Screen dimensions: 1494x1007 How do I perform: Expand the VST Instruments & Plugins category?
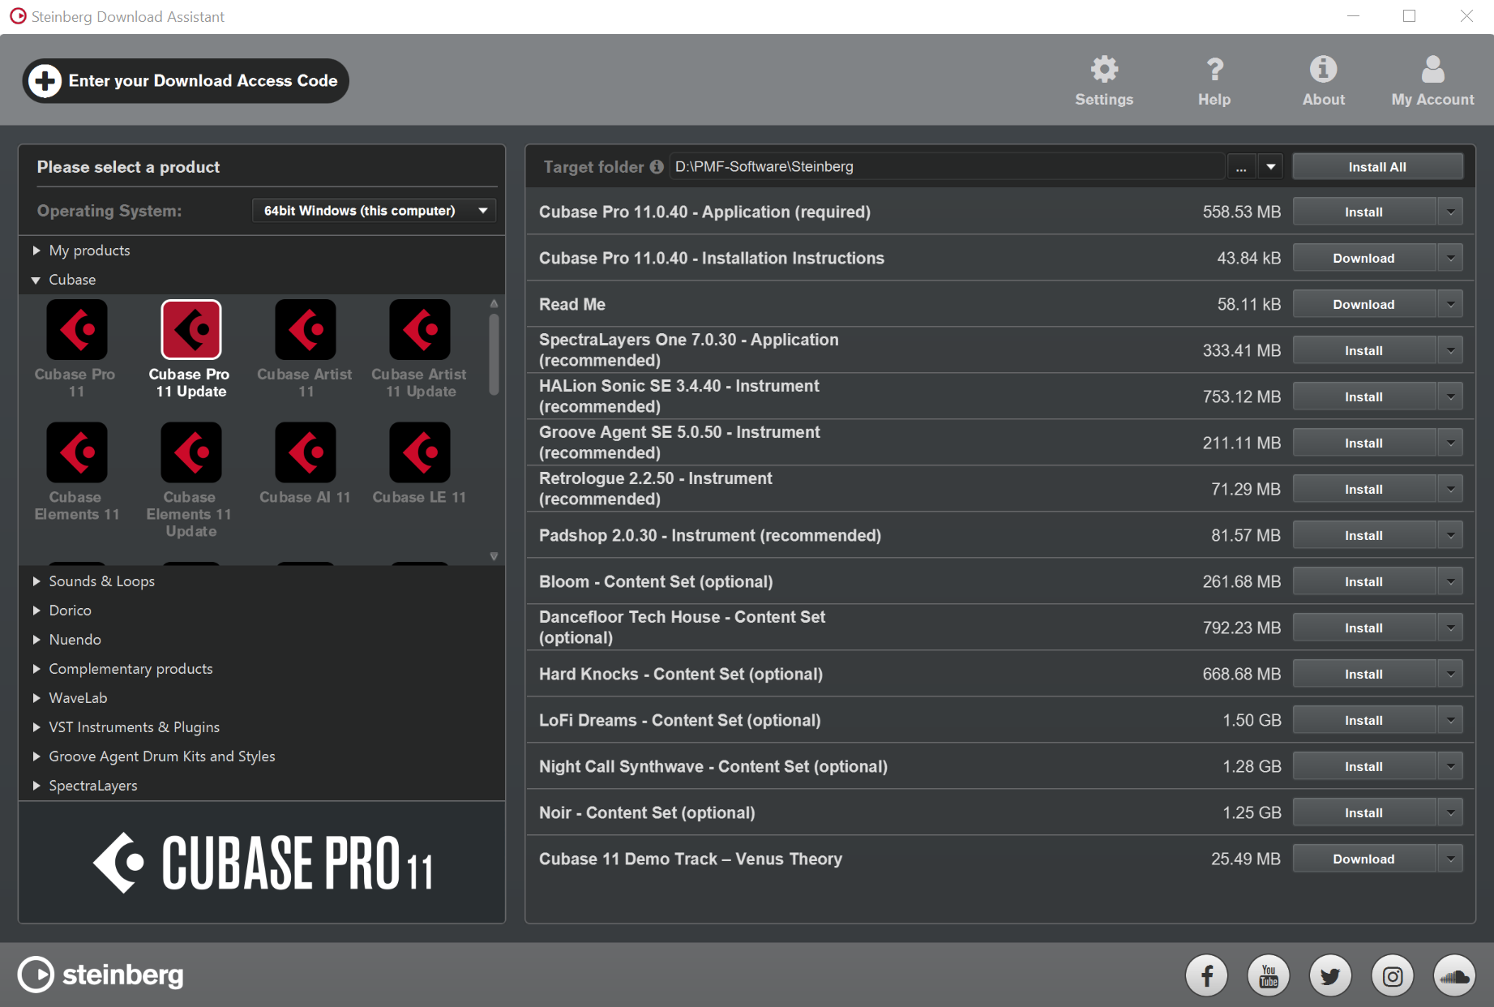click(x=36, y=727)
